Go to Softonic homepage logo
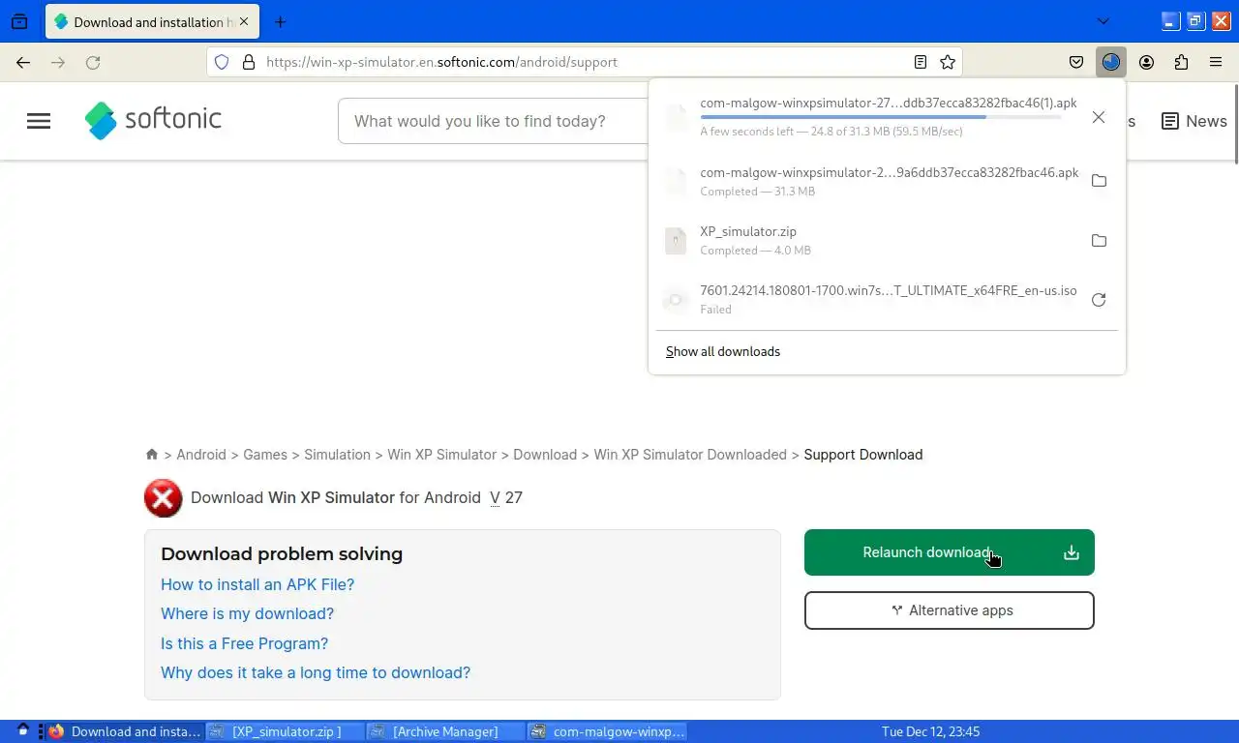The height and width of the screenshot is (743, 1239). pyautogui.click(x=153, y=120)
